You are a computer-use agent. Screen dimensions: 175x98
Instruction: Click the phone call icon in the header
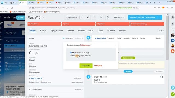click(88, 17)
